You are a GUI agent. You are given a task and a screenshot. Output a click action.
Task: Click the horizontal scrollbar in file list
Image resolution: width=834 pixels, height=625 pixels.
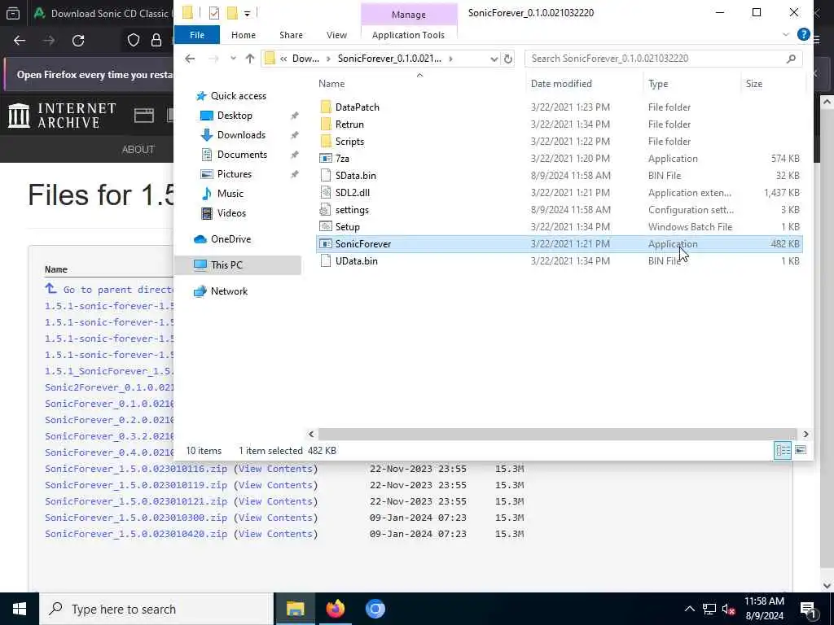coord(557,435)
